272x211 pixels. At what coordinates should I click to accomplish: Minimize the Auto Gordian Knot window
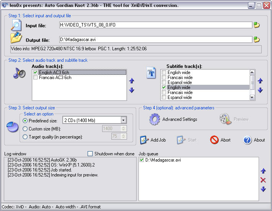[251, 5]
